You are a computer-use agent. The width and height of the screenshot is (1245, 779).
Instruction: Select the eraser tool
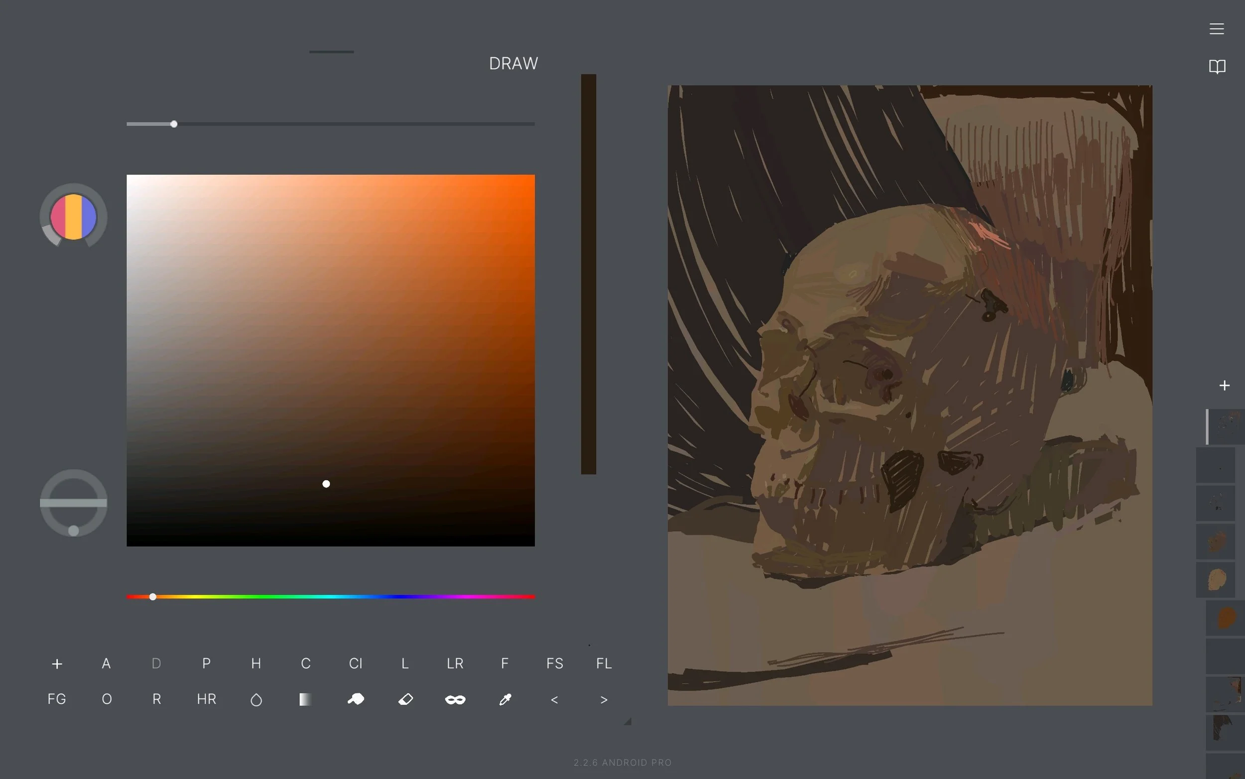(x=405, y=699)
